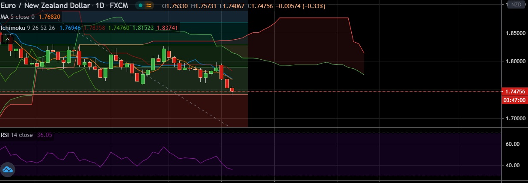Viewport: 528px width, 183px height.
Task: Select the MA 5 close 0 indicator label
Action: click(18, 17)
